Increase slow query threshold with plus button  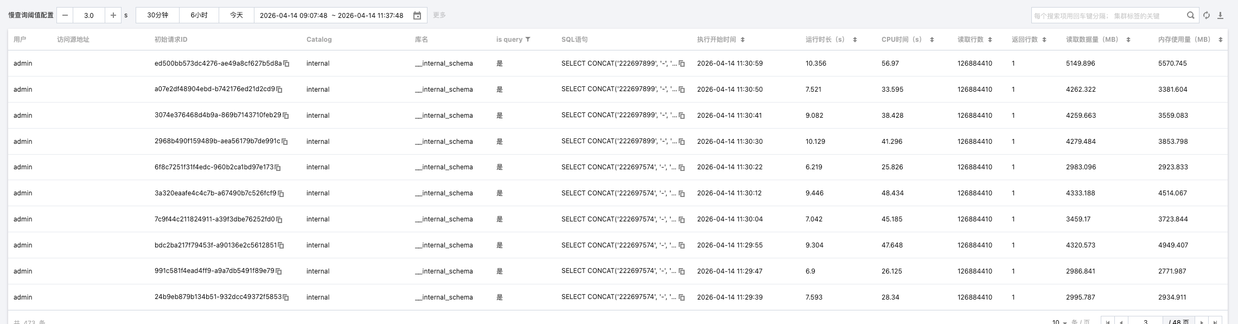113,15
